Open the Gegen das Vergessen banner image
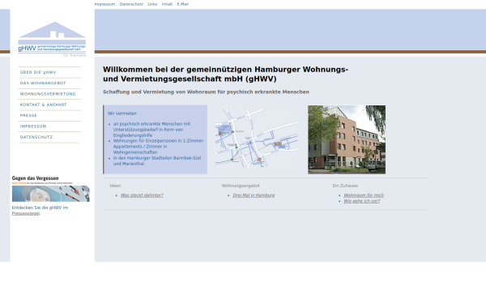The image size is (486, 304). 51,189
